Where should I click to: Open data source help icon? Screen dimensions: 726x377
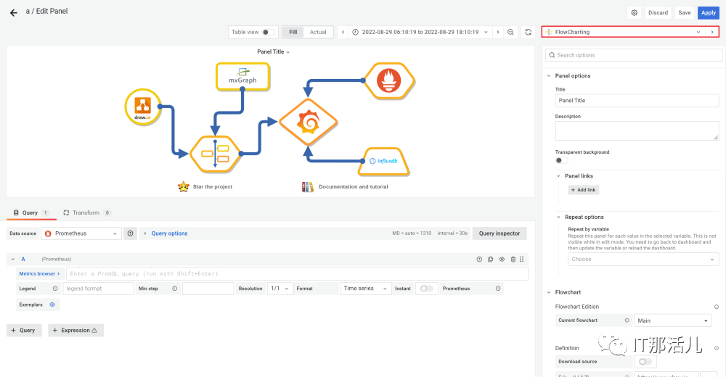click(x=130, y=233)
